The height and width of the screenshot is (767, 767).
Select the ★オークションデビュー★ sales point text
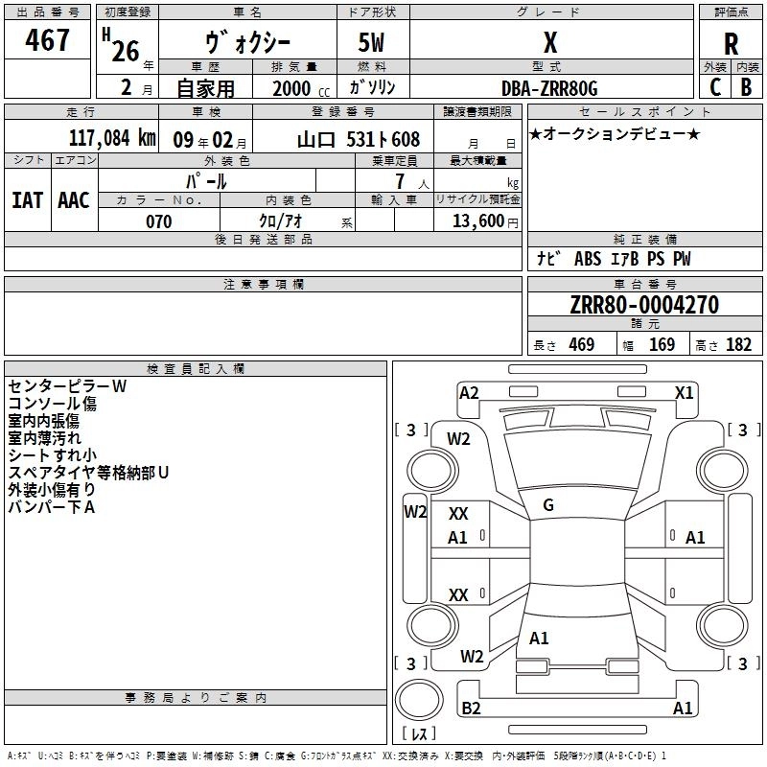614,134
